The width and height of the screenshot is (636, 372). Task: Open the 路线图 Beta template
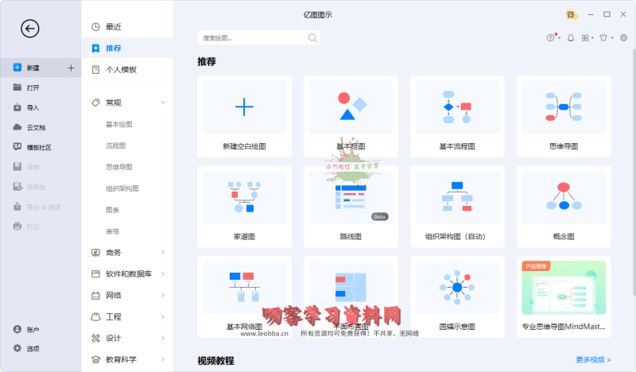click(351, 207)
